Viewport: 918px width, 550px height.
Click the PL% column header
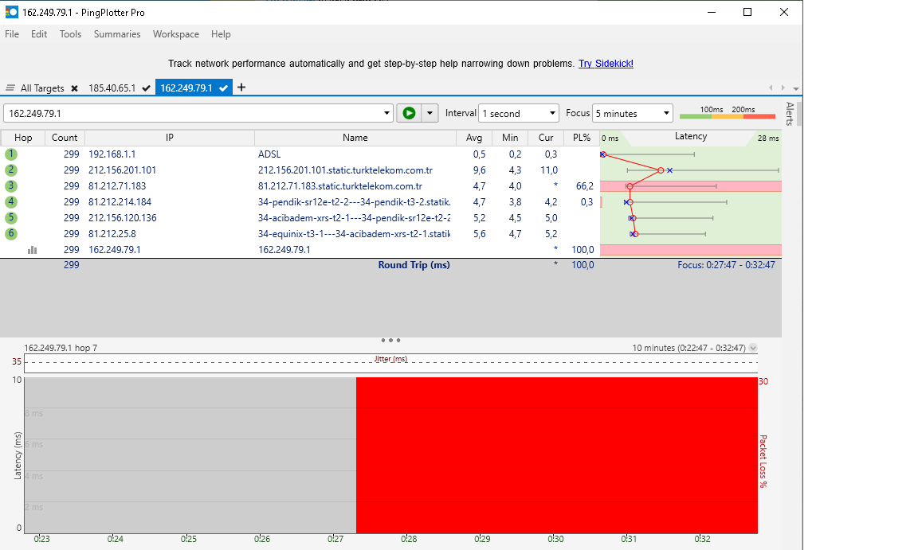pos(582,138)
